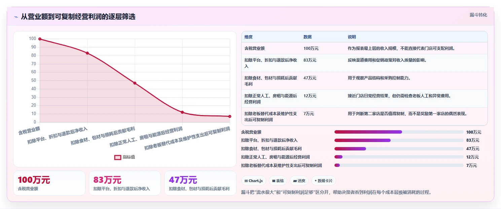This screenshot has height=209, width=501.
Task: Click the description 用于观察产品结构和采购控制能力
Action: pyautogui.click(x=379, y=78)
